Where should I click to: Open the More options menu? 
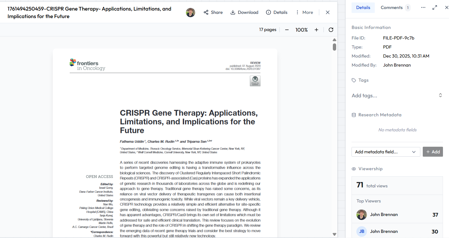(x=304, y=12)
